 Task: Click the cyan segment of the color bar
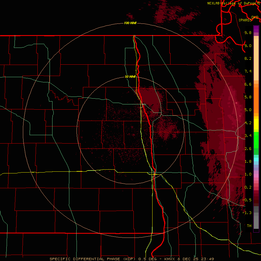[x=256, y=159]
